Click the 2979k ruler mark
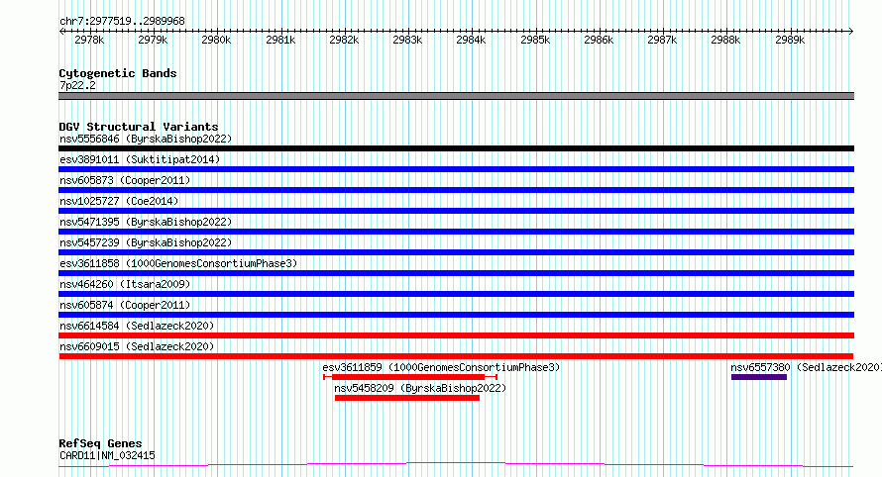Image resolution: width=882 pixels, height=477 pixels. [x=153, y=40]
